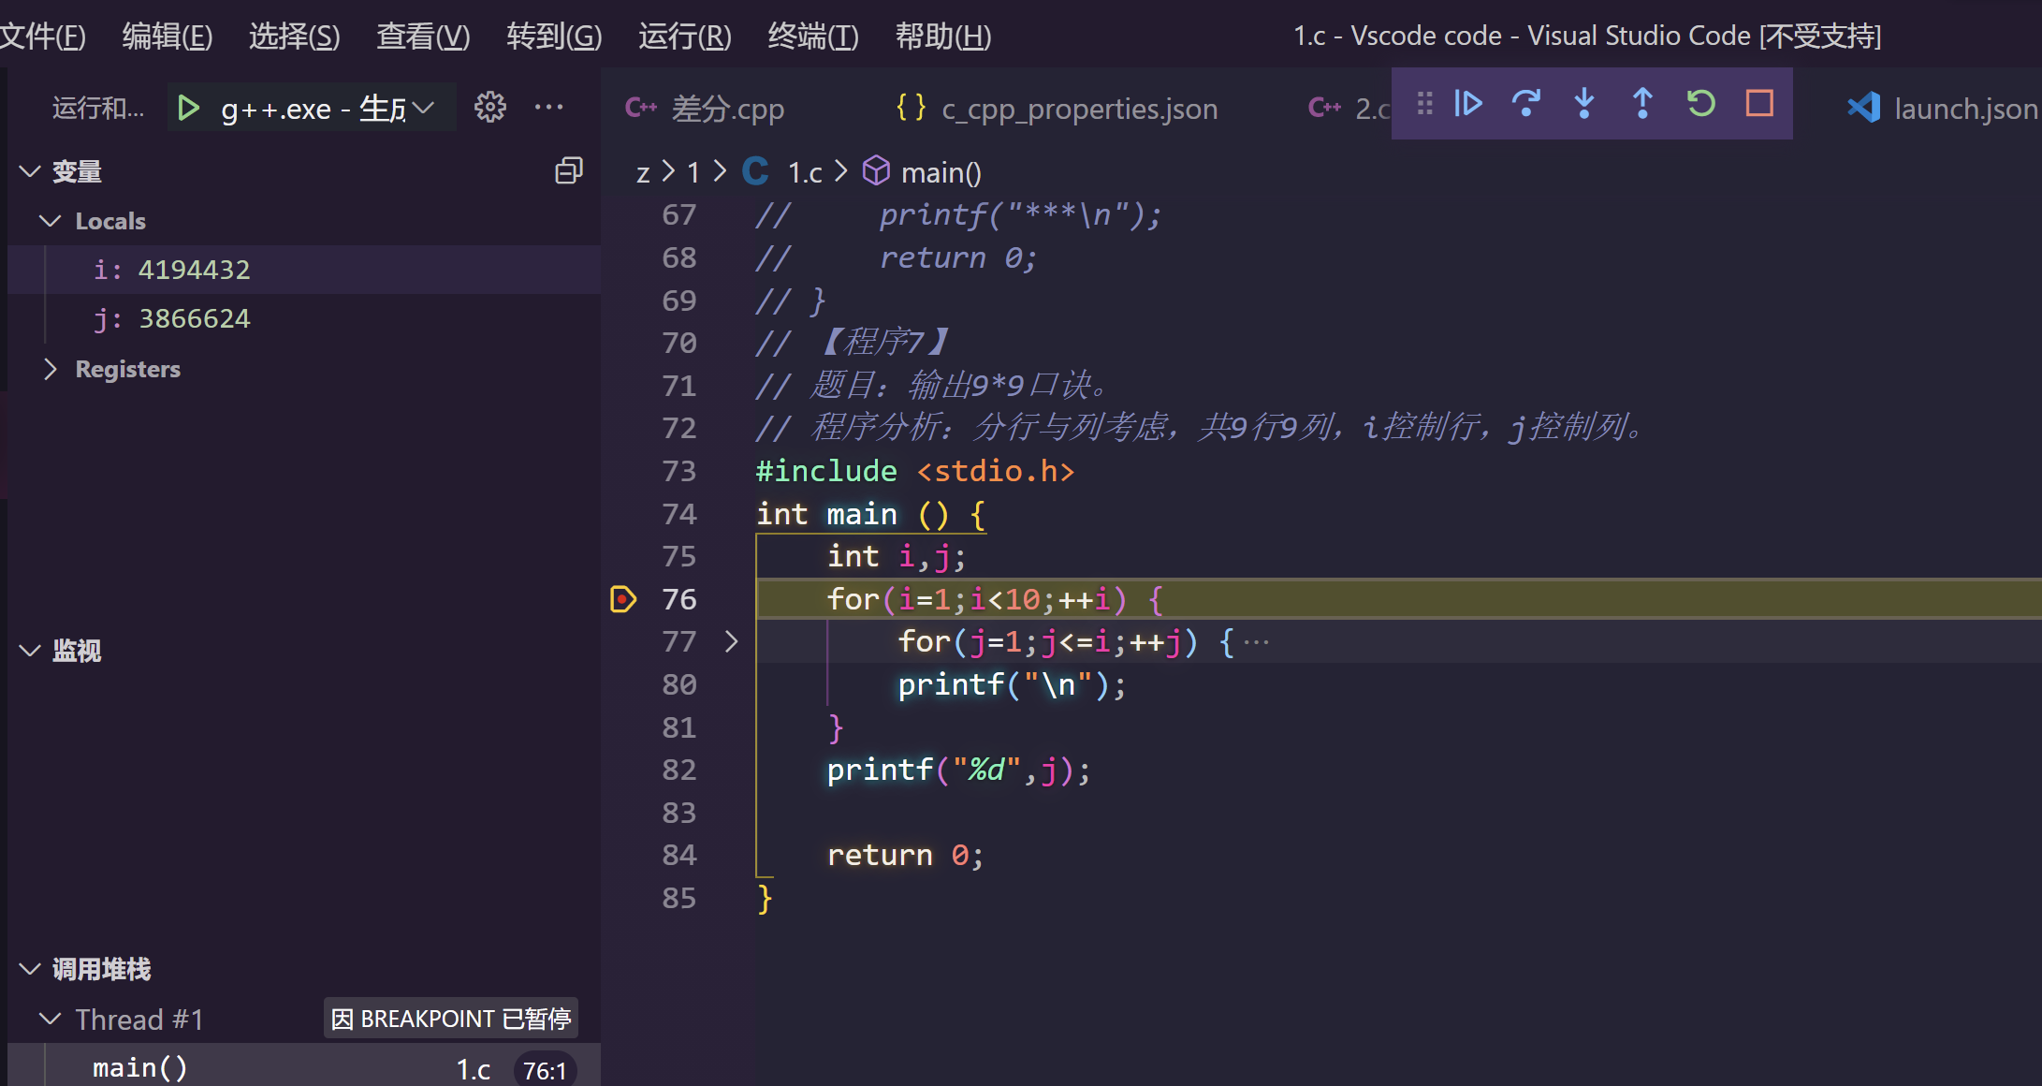This screenshot has height=1086, width=2042.
Task: Click the Continue debug icon
Action: pos(1467,104)
